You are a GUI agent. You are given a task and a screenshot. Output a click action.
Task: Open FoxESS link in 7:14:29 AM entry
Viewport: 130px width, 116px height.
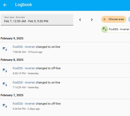24,82
